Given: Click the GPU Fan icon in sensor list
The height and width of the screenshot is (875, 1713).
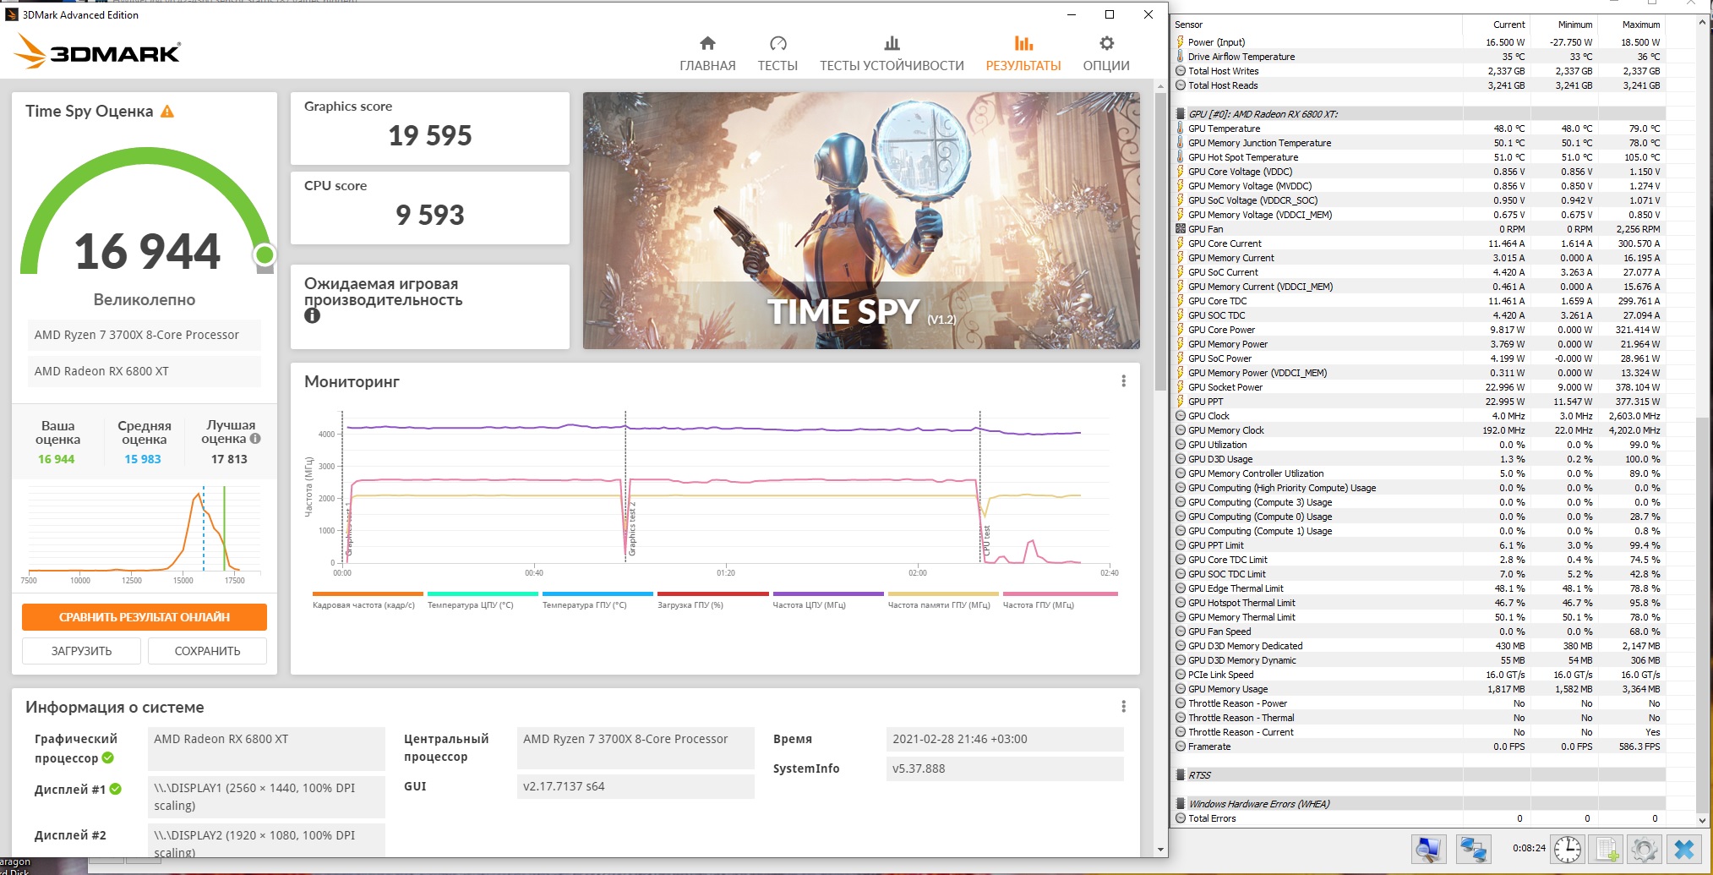Looking at the screenshot, I should (x=1181, y=229).
